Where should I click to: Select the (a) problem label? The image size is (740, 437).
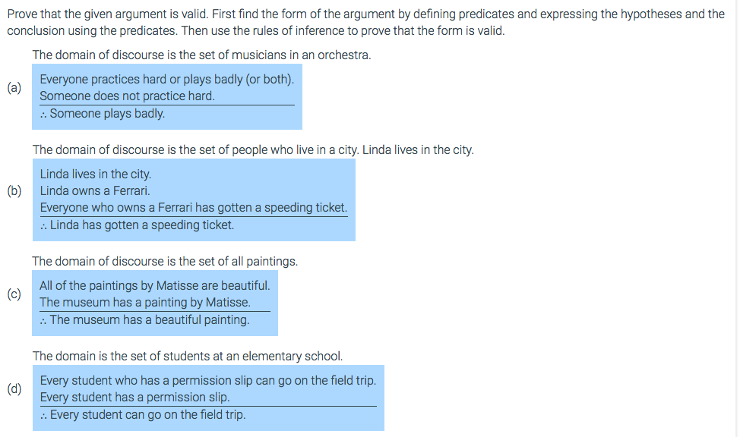14,88
